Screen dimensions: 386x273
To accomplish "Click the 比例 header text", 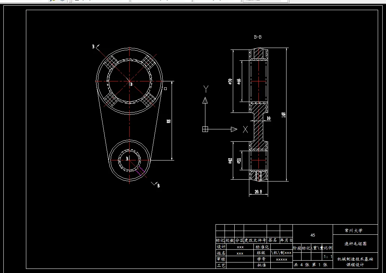I will [x=328, y=248].
